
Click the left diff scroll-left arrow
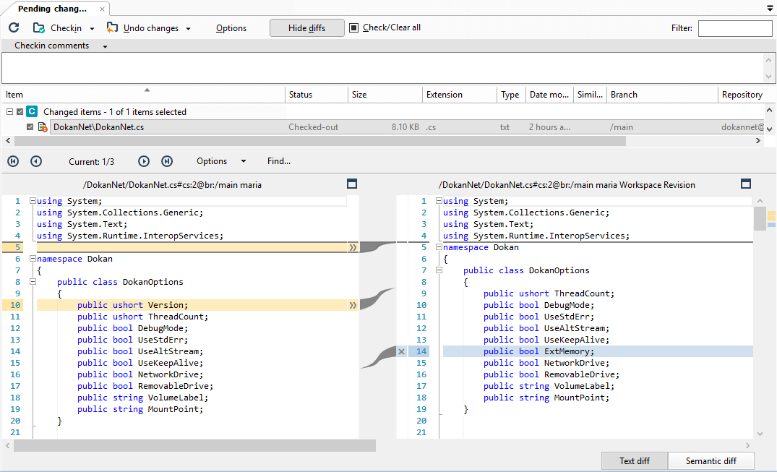[7, 446]
